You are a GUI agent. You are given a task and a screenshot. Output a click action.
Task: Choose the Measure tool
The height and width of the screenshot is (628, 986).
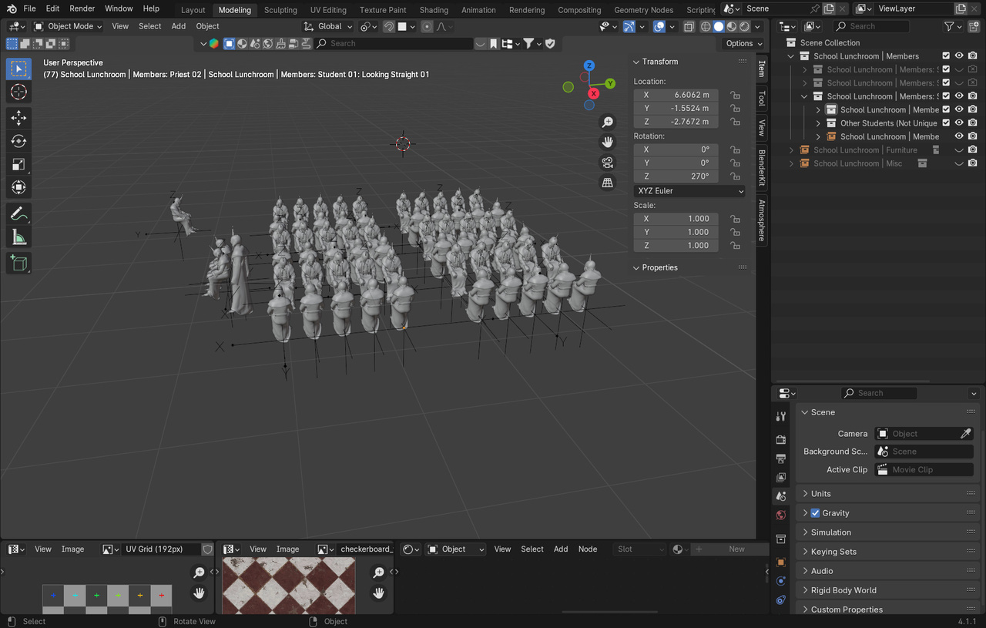click(19, 237)
